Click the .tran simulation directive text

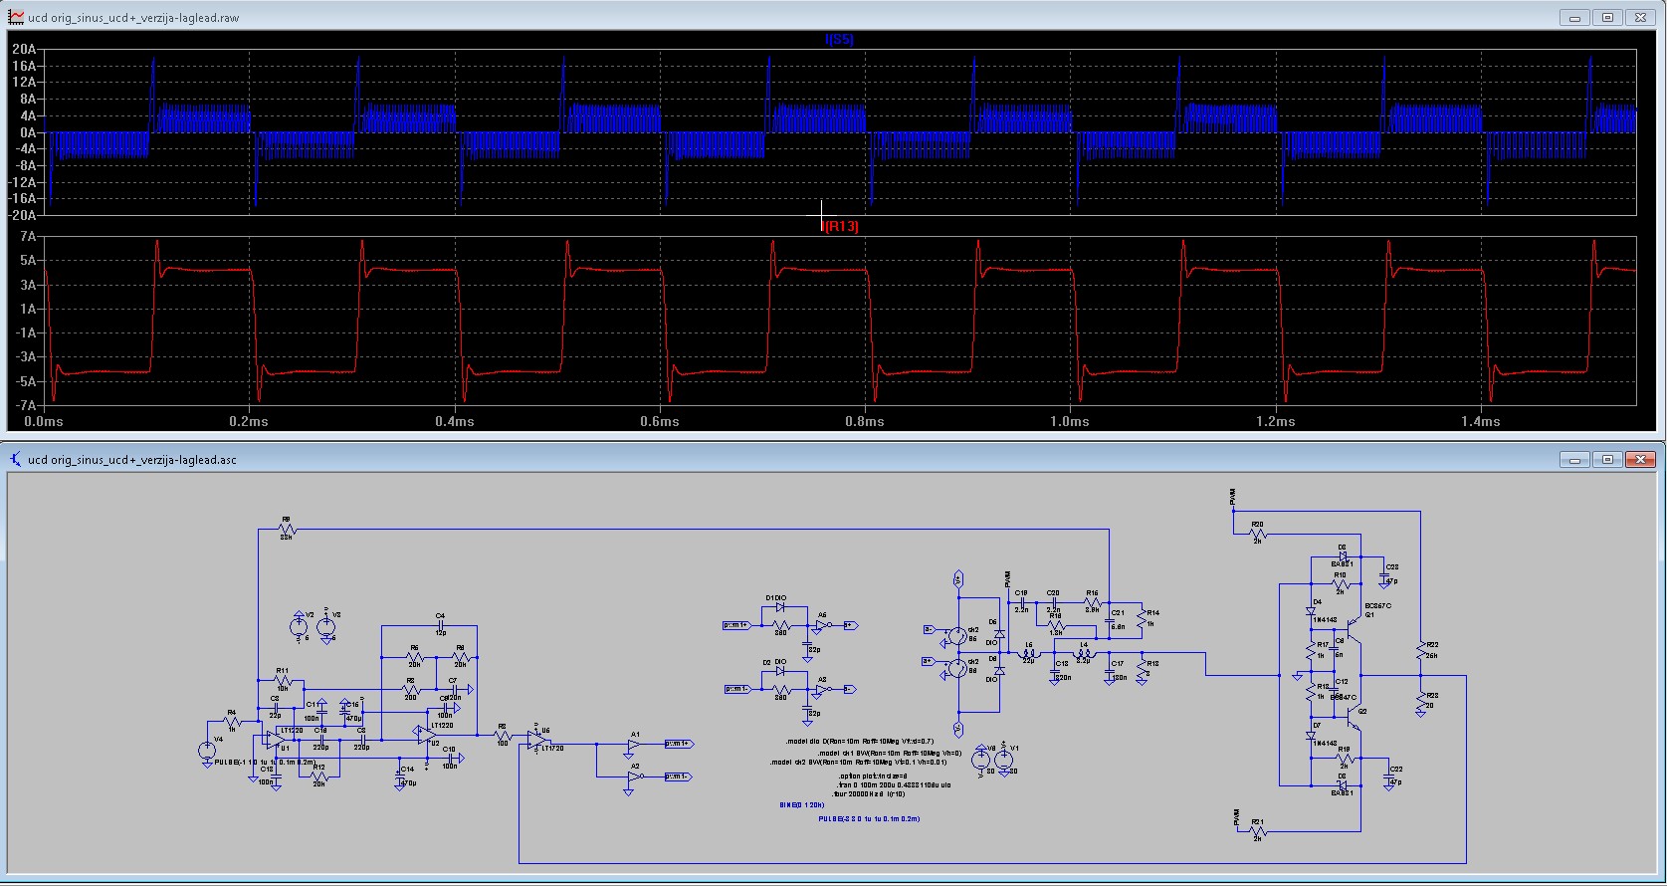894,784
